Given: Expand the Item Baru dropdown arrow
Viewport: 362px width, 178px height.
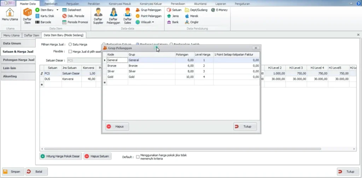Looking at the screenshot, I should coord(57,10).
